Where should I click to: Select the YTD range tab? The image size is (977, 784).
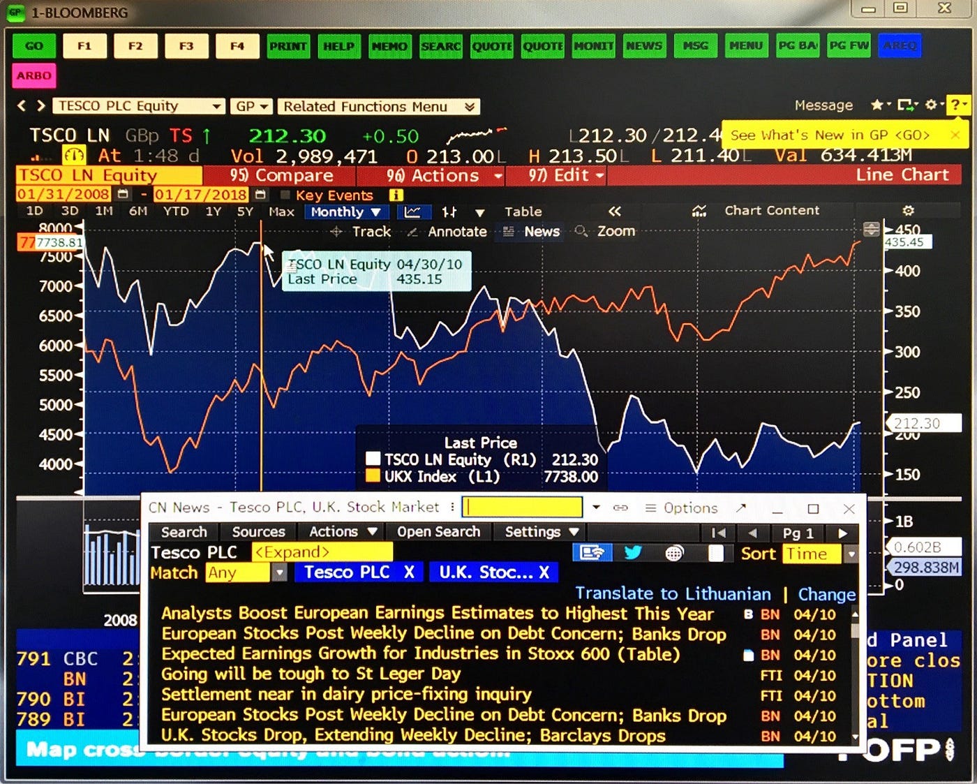tap(176, 211)
